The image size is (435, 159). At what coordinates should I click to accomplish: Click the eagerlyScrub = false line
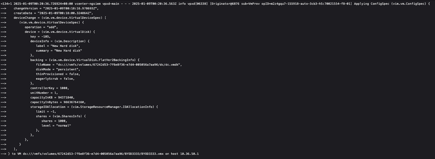pos(55,78)
